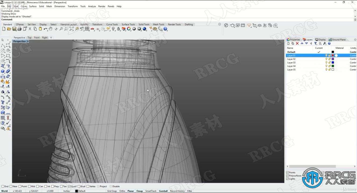Open the File menu
The image size is (357, 193).
click(3, 6)
